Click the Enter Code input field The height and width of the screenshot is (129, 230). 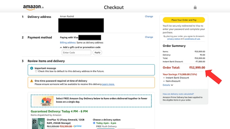coord(76,53)
